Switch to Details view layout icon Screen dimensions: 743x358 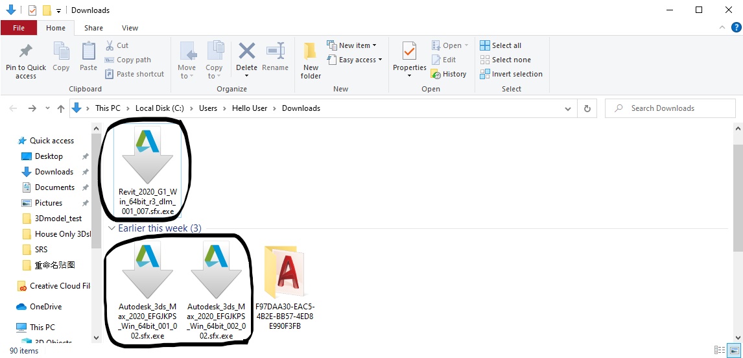pyautogui.click(x=719, y=350)
